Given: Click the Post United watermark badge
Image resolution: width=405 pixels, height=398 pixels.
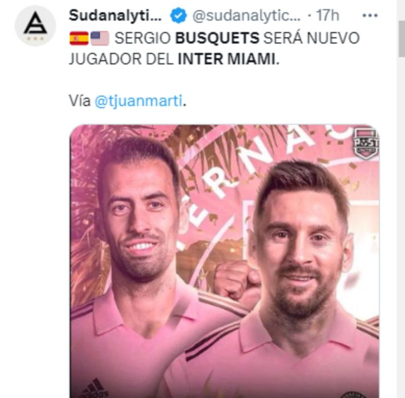Looking at the screenshot, I should [366, 144].
